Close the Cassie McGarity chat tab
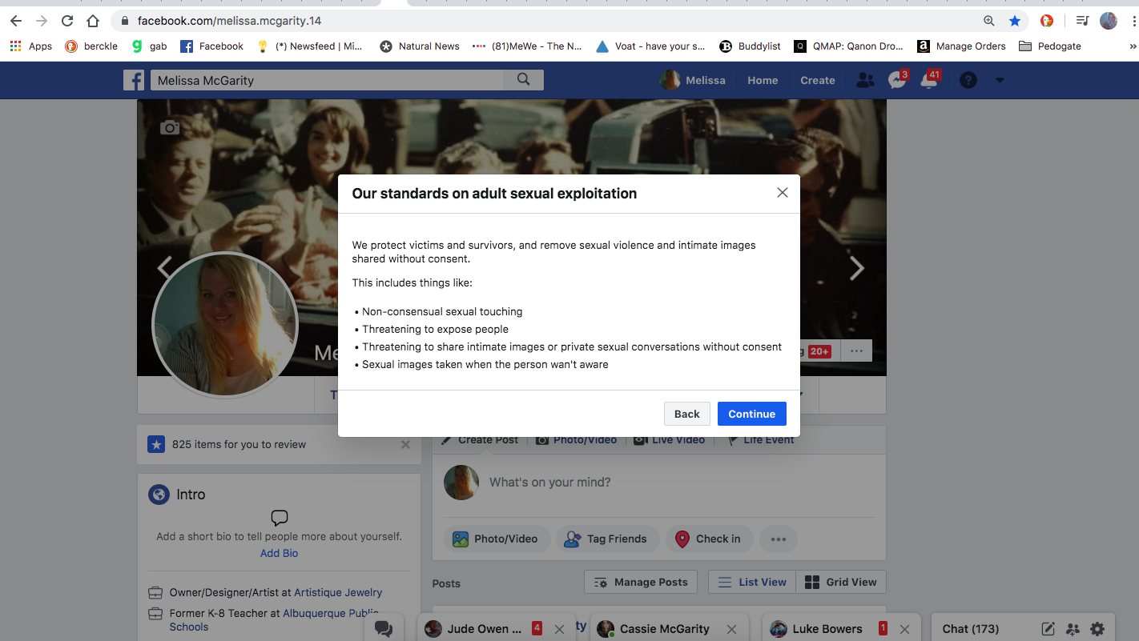The height and width of the screenshot is (641, 1139). [731, 629]
